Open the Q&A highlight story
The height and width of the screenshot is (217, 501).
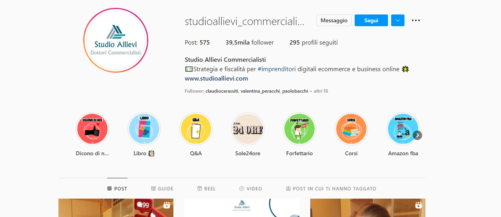click(x=196, y=129)
